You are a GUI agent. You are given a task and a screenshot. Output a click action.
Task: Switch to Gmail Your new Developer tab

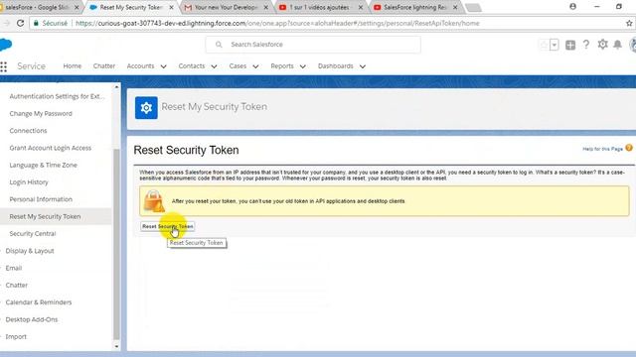click(x=226, y=7)
